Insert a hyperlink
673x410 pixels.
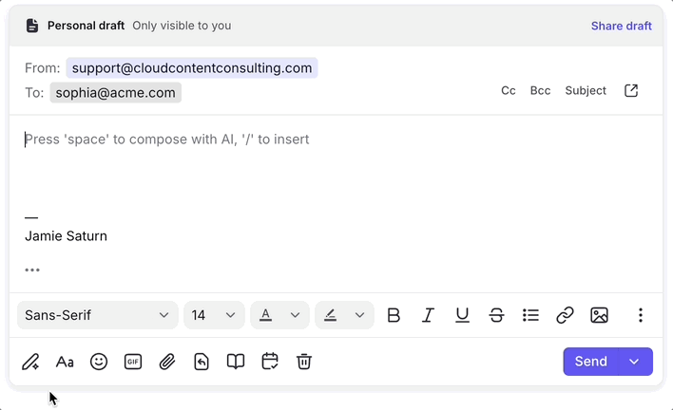565,315
